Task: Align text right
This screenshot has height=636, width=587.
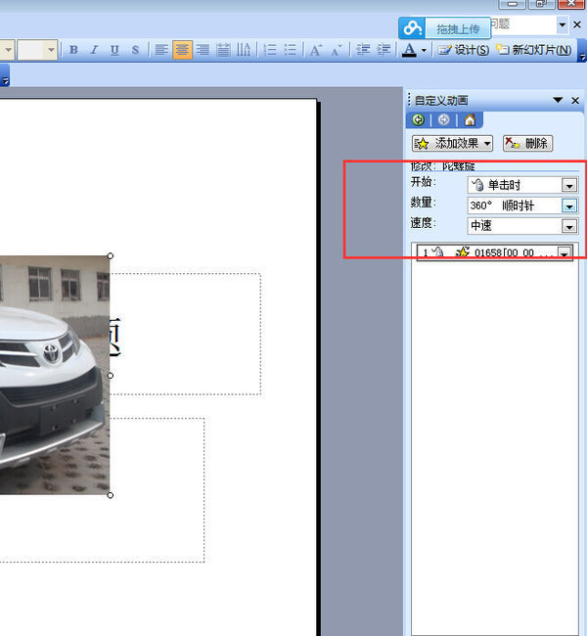Action: (x=203, y=50)
